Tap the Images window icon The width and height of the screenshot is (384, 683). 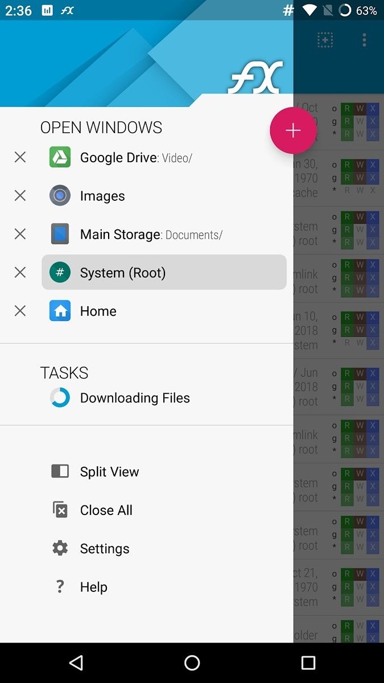(x=59, y=195)
